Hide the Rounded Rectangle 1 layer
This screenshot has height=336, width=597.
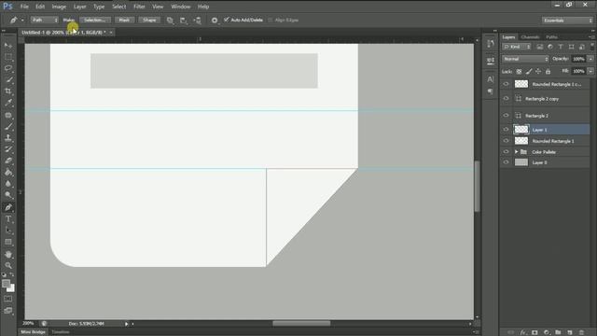[506, 141]
